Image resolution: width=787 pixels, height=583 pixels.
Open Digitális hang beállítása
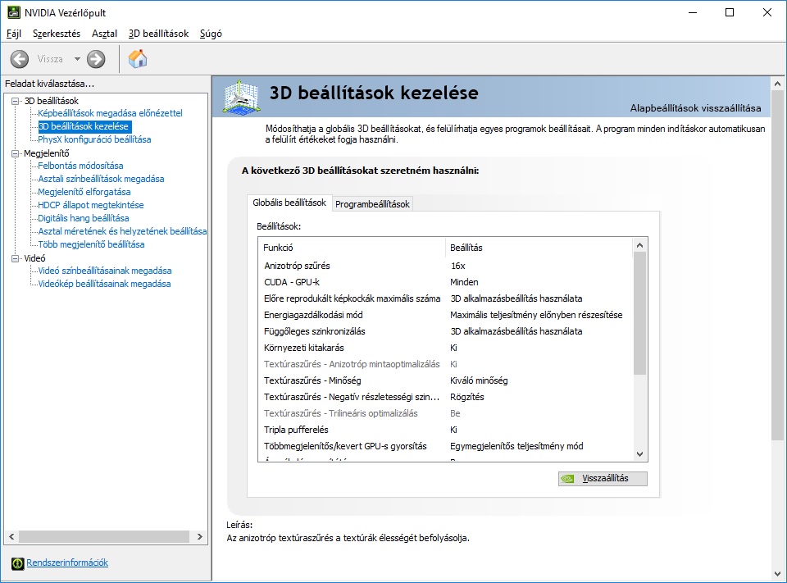84,218
